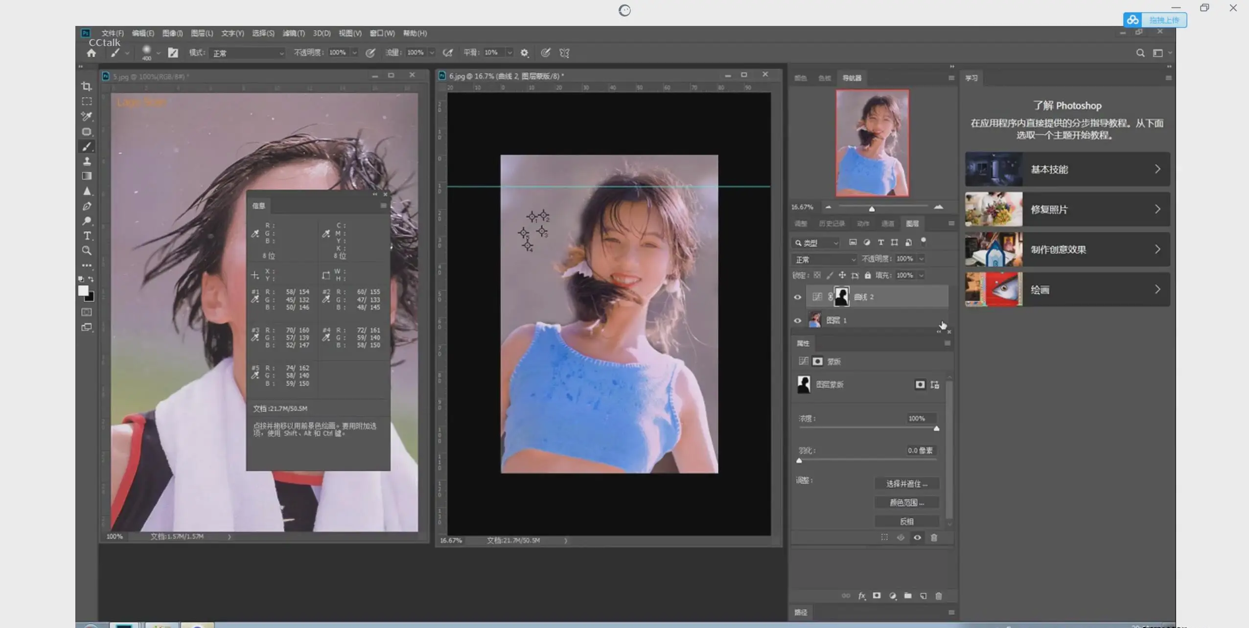
Task: Click the 浓度 density slider handle
Action: tap(936, 428)
